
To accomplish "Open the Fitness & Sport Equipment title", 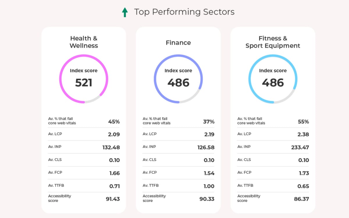I will [x=273, y=42].
